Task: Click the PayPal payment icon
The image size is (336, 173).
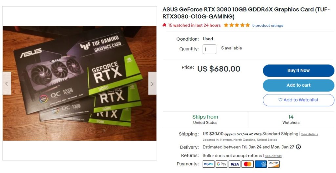Action: click(x=208, y=164)
